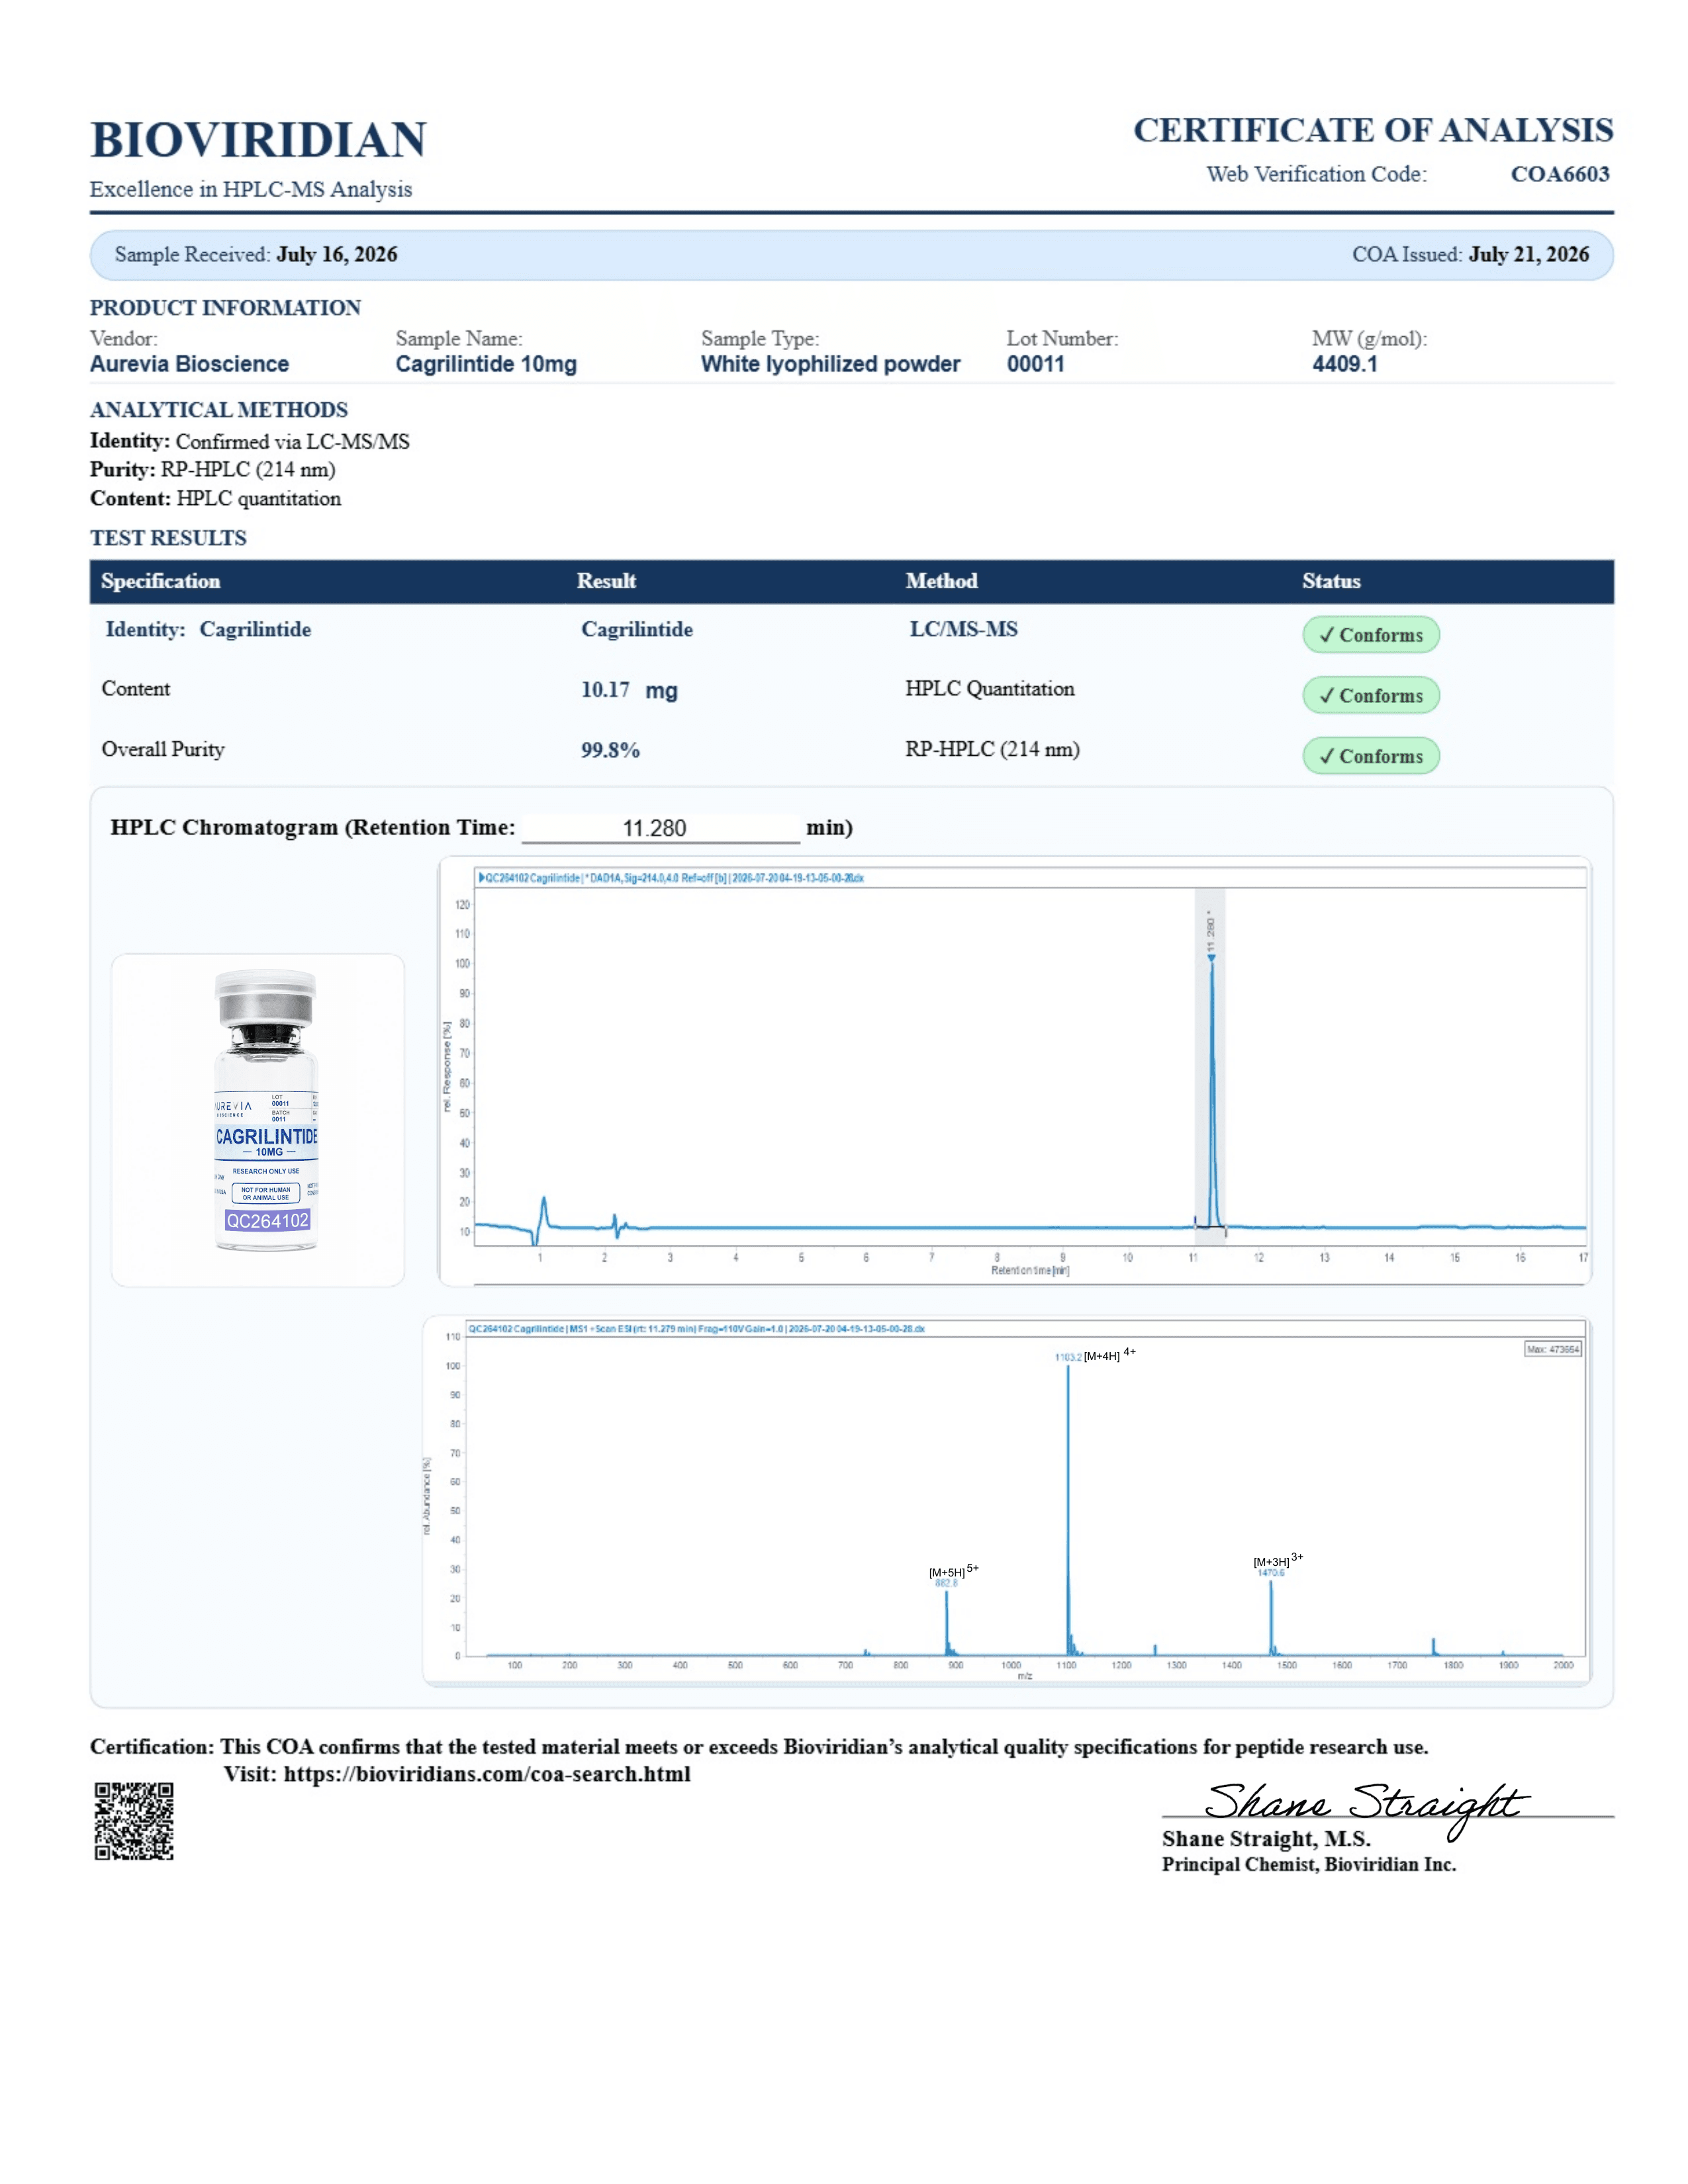Click the HPLC chromatogram plot
1688x2184 pixels.
pos(1015,1070)
